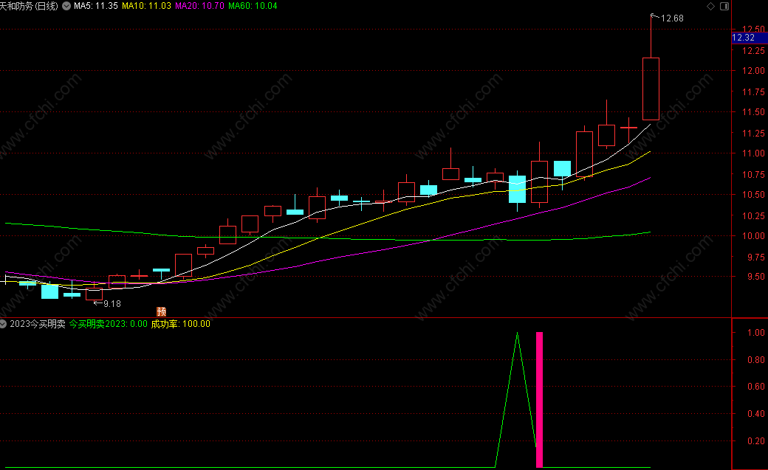Click the green spike peak in indicator panel
Viewport: 768px width, 470px height.
pos(517,334)
